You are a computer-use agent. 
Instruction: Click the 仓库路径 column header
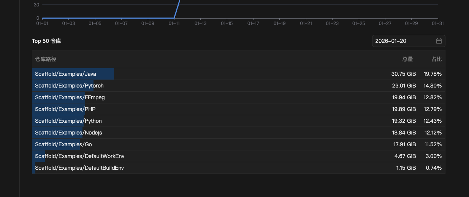point(46,59)
